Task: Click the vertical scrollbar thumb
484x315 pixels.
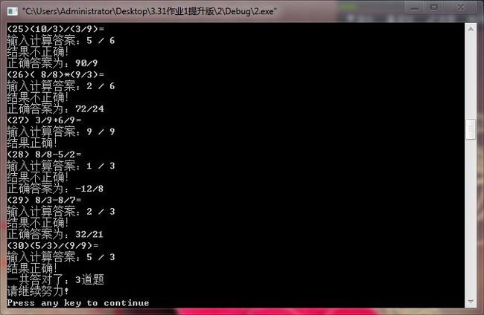Action: pyautogui.click(x=471, y=129)
